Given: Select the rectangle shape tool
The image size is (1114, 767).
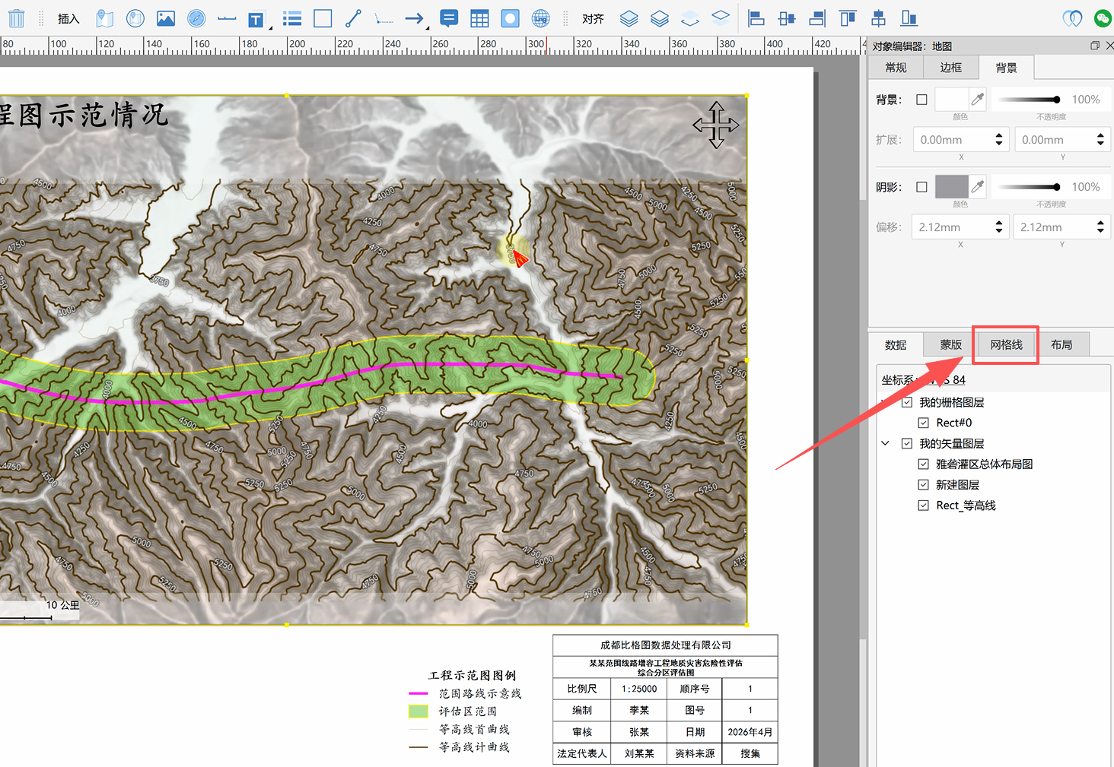Looking at the screenshot, I should click(323, 18).
